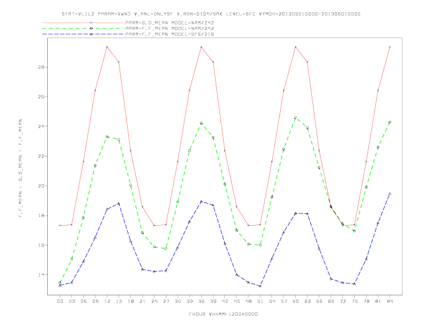Image resolution: width=425 pixels, height=328 pixels.
Task: Click blue triangle marker at hour 36
Action: coord(201,202)
